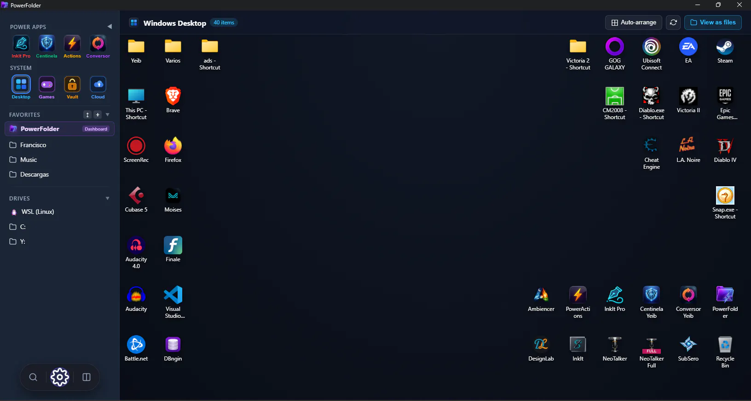Select the Yeib folder

point(136,51)
